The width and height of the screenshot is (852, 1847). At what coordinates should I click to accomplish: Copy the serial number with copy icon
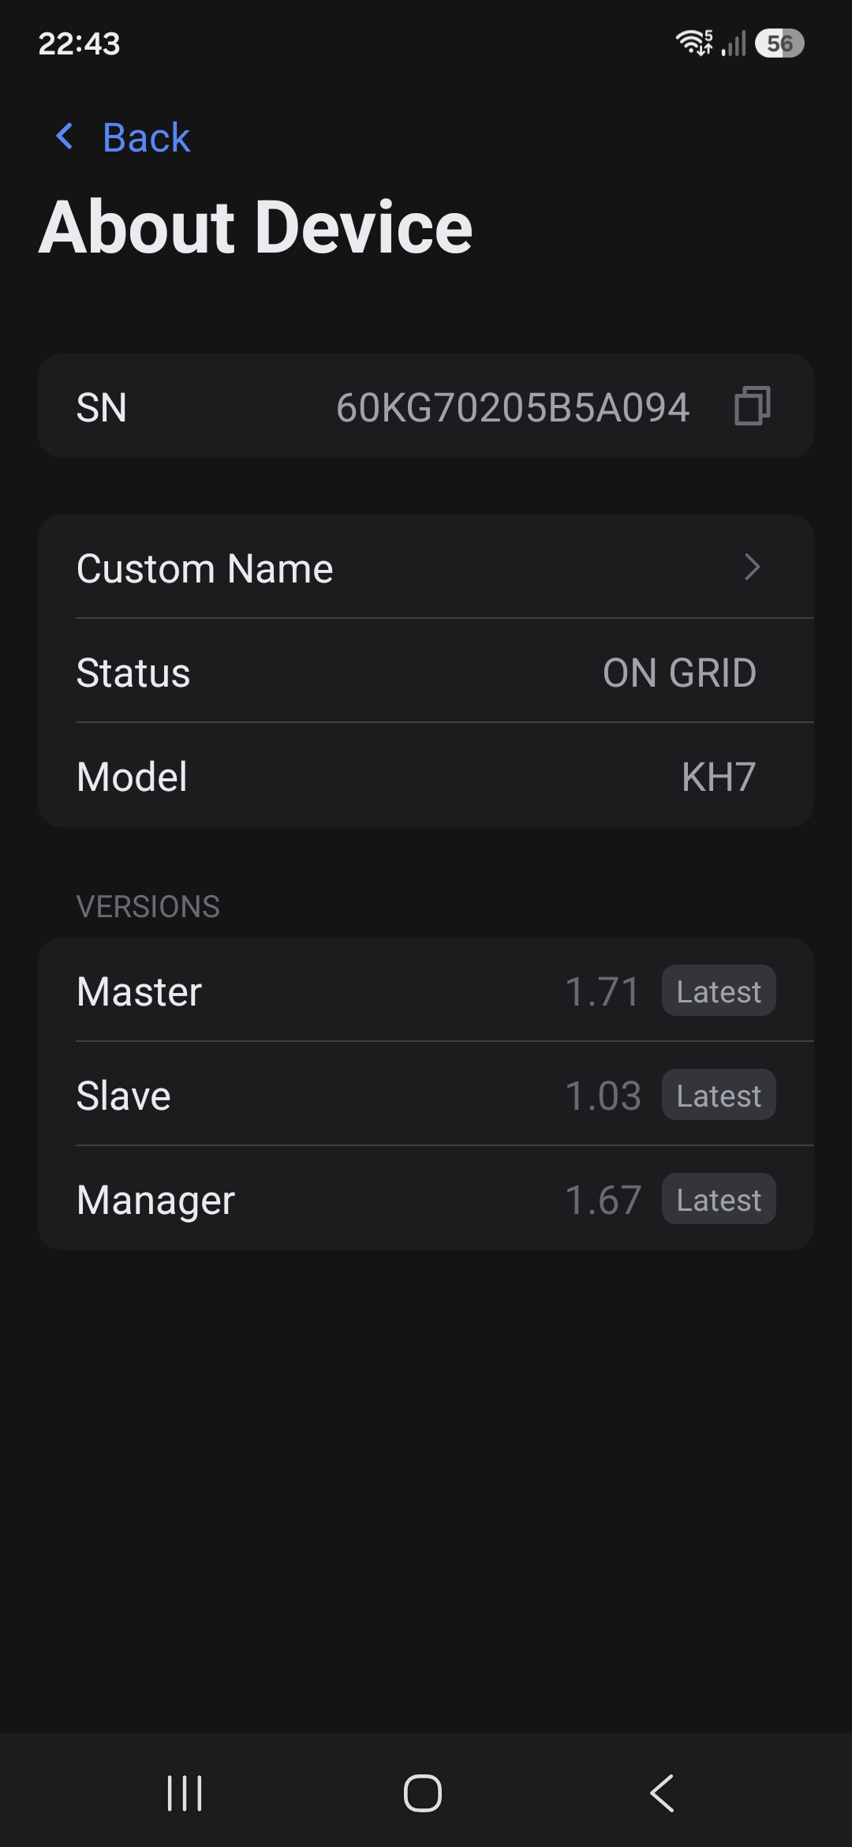point(752,406)
